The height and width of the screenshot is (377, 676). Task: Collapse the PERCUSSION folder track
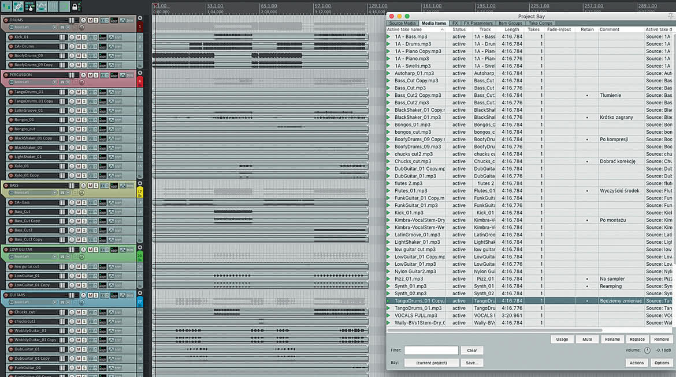pyautogui.click(x=140, y=73)
